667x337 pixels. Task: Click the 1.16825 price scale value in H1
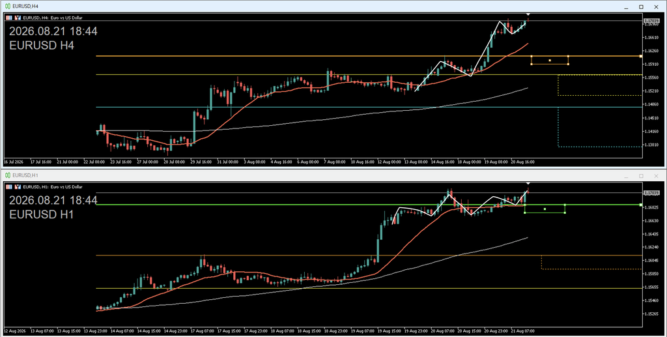(651, 207)
